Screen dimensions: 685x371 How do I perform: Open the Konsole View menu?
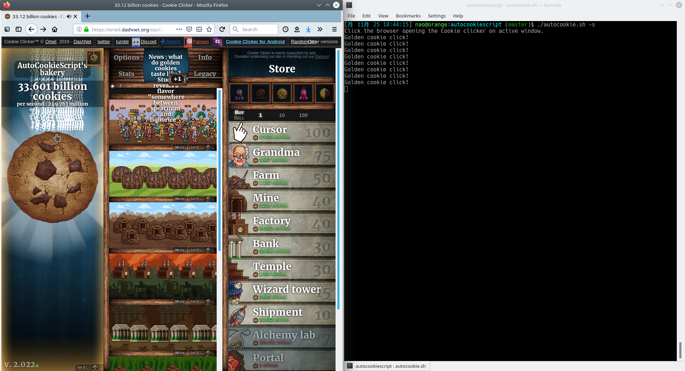point(383,16)
